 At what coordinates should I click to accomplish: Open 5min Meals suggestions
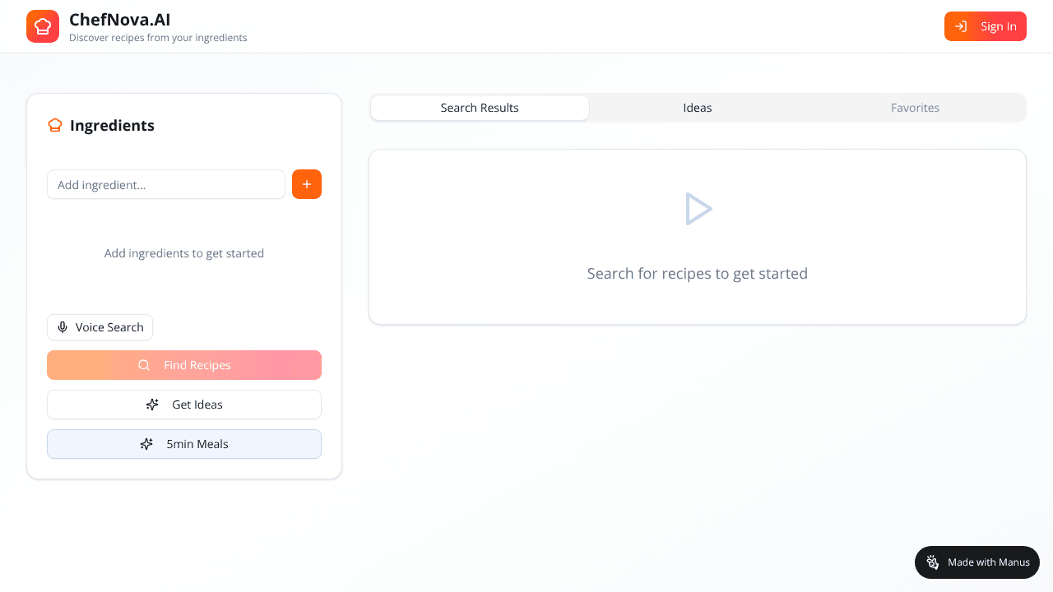pyautogui.click(x=184, y=444)
